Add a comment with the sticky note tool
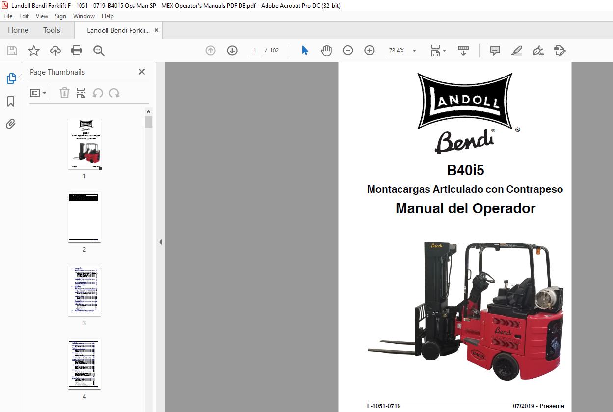Screen dimensions: 613x412 click(x=495, y=51)
